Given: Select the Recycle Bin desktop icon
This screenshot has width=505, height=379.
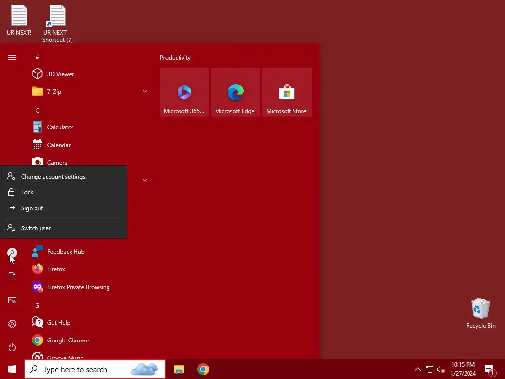Looking at the screenshot, I should 480,313.
